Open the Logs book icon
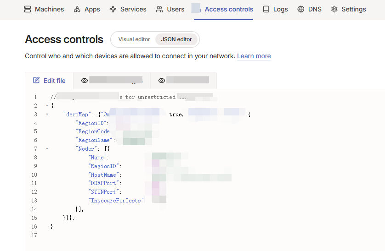The width and height of the screenshot is (385, 251). (266, 9)
